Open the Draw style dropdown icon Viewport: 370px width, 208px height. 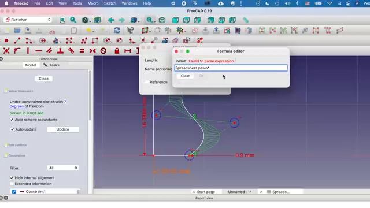[x=86, y=20]
